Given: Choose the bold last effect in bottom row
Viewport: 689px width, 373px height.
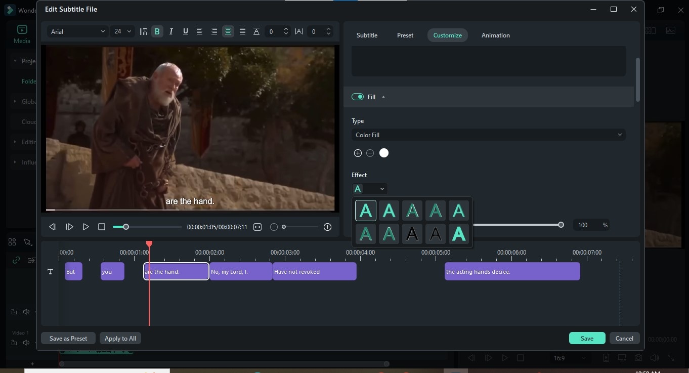Looking at the screenshot, I should [x=459, y=234].
